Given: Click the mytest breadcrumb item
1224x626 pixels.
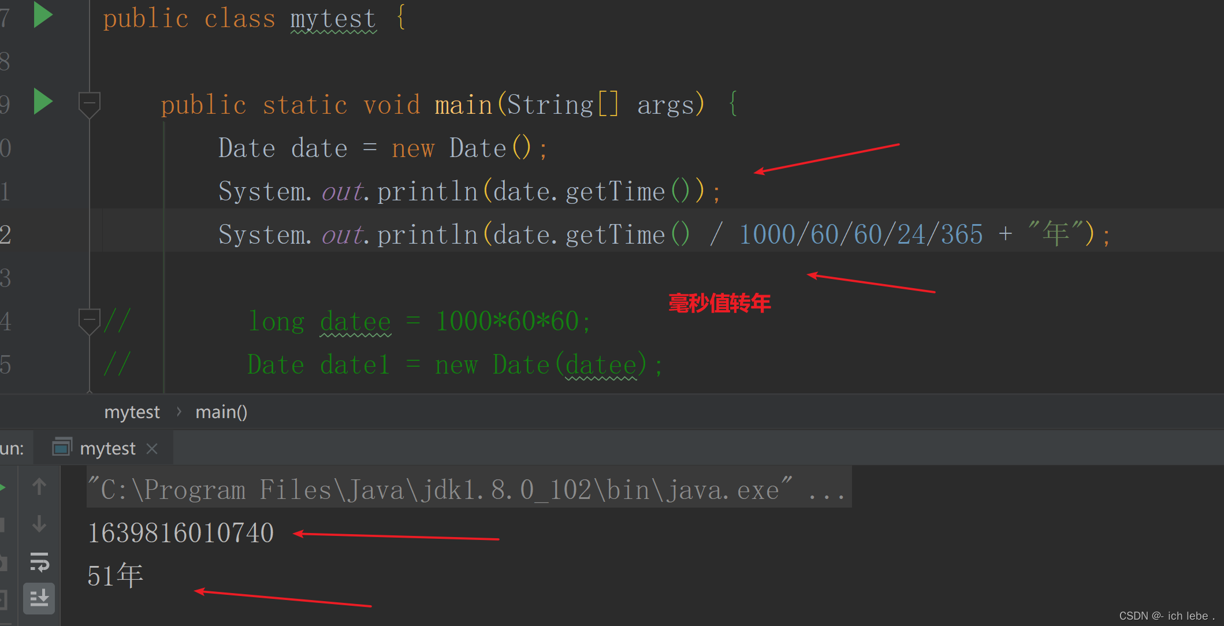Looking at the screenshot, I should coord(132,412).
